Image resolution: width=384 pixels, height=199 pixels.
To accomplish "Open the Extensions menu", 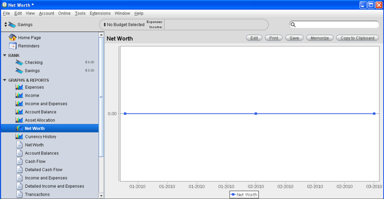I will [100, 13].
